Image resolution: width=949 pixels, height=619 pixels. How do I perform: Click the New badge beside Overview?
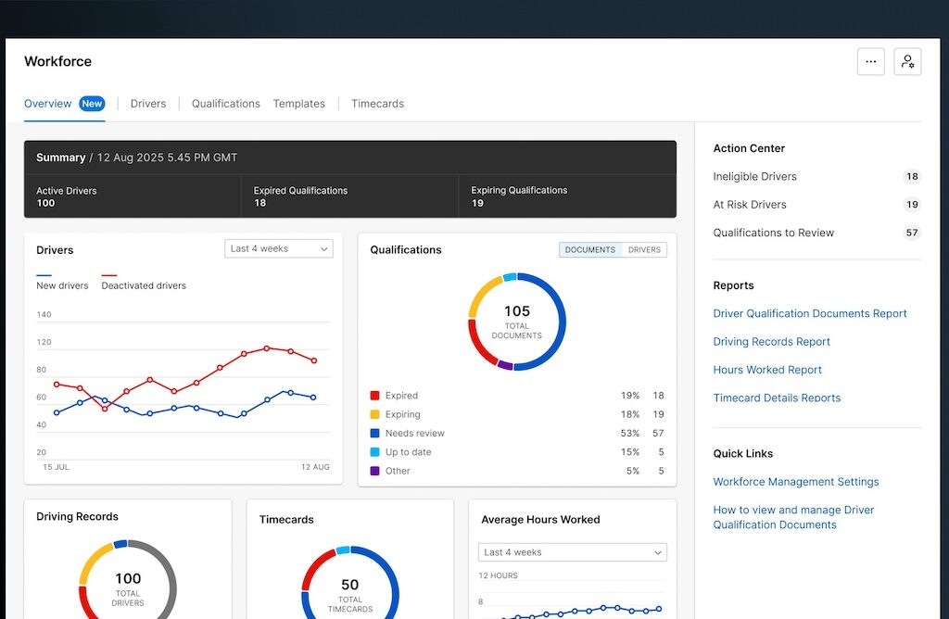[92, 104]
